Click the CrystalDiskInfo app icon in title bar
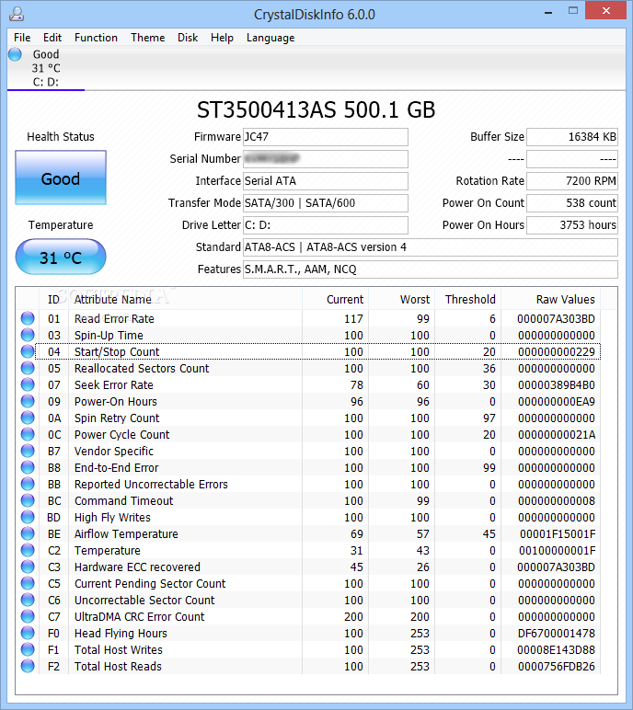Image resolution: width=633 pixels, height=710 pixels. click(x=17, y=14)
